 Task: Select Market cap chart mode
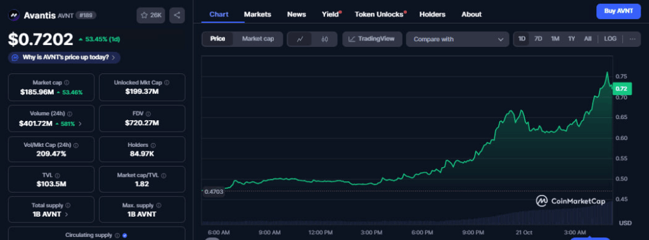[258, 39]
